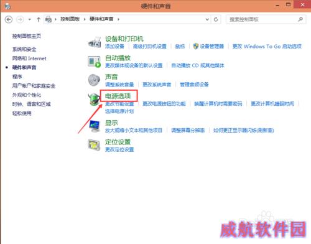Open the 设备管理器 link
Viewport: 311px width, 244px height.
[x=212, y=46]
